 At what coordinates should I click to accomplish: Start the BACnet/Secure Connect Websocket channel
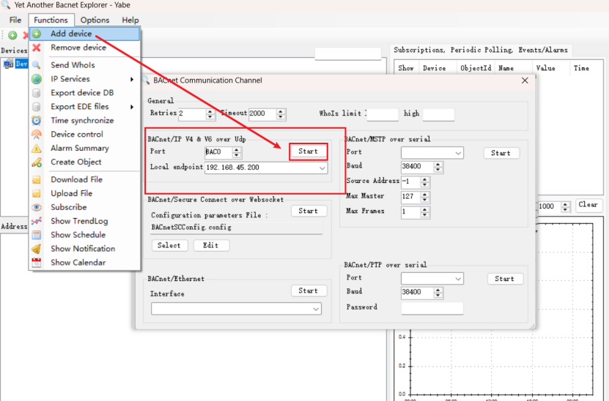pos(309,211)
